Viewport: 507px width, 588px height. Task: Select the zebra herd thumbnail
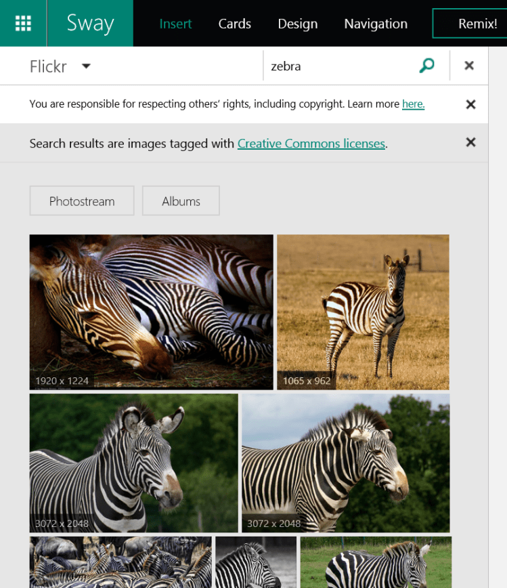[120, 562]
